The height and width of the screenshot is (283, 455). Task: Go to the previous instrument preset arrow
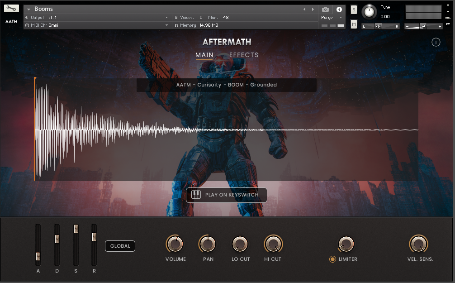click(x=304, y=9)
